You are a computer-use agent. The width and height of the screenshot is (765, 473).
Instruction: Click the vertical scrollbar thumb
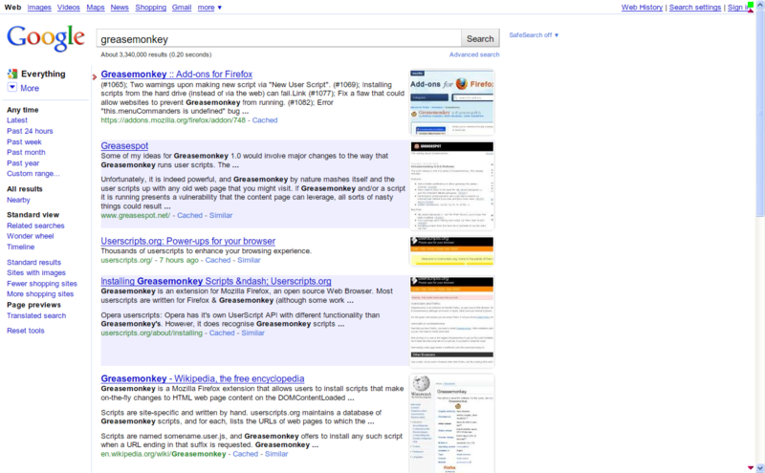pos(760,112)
